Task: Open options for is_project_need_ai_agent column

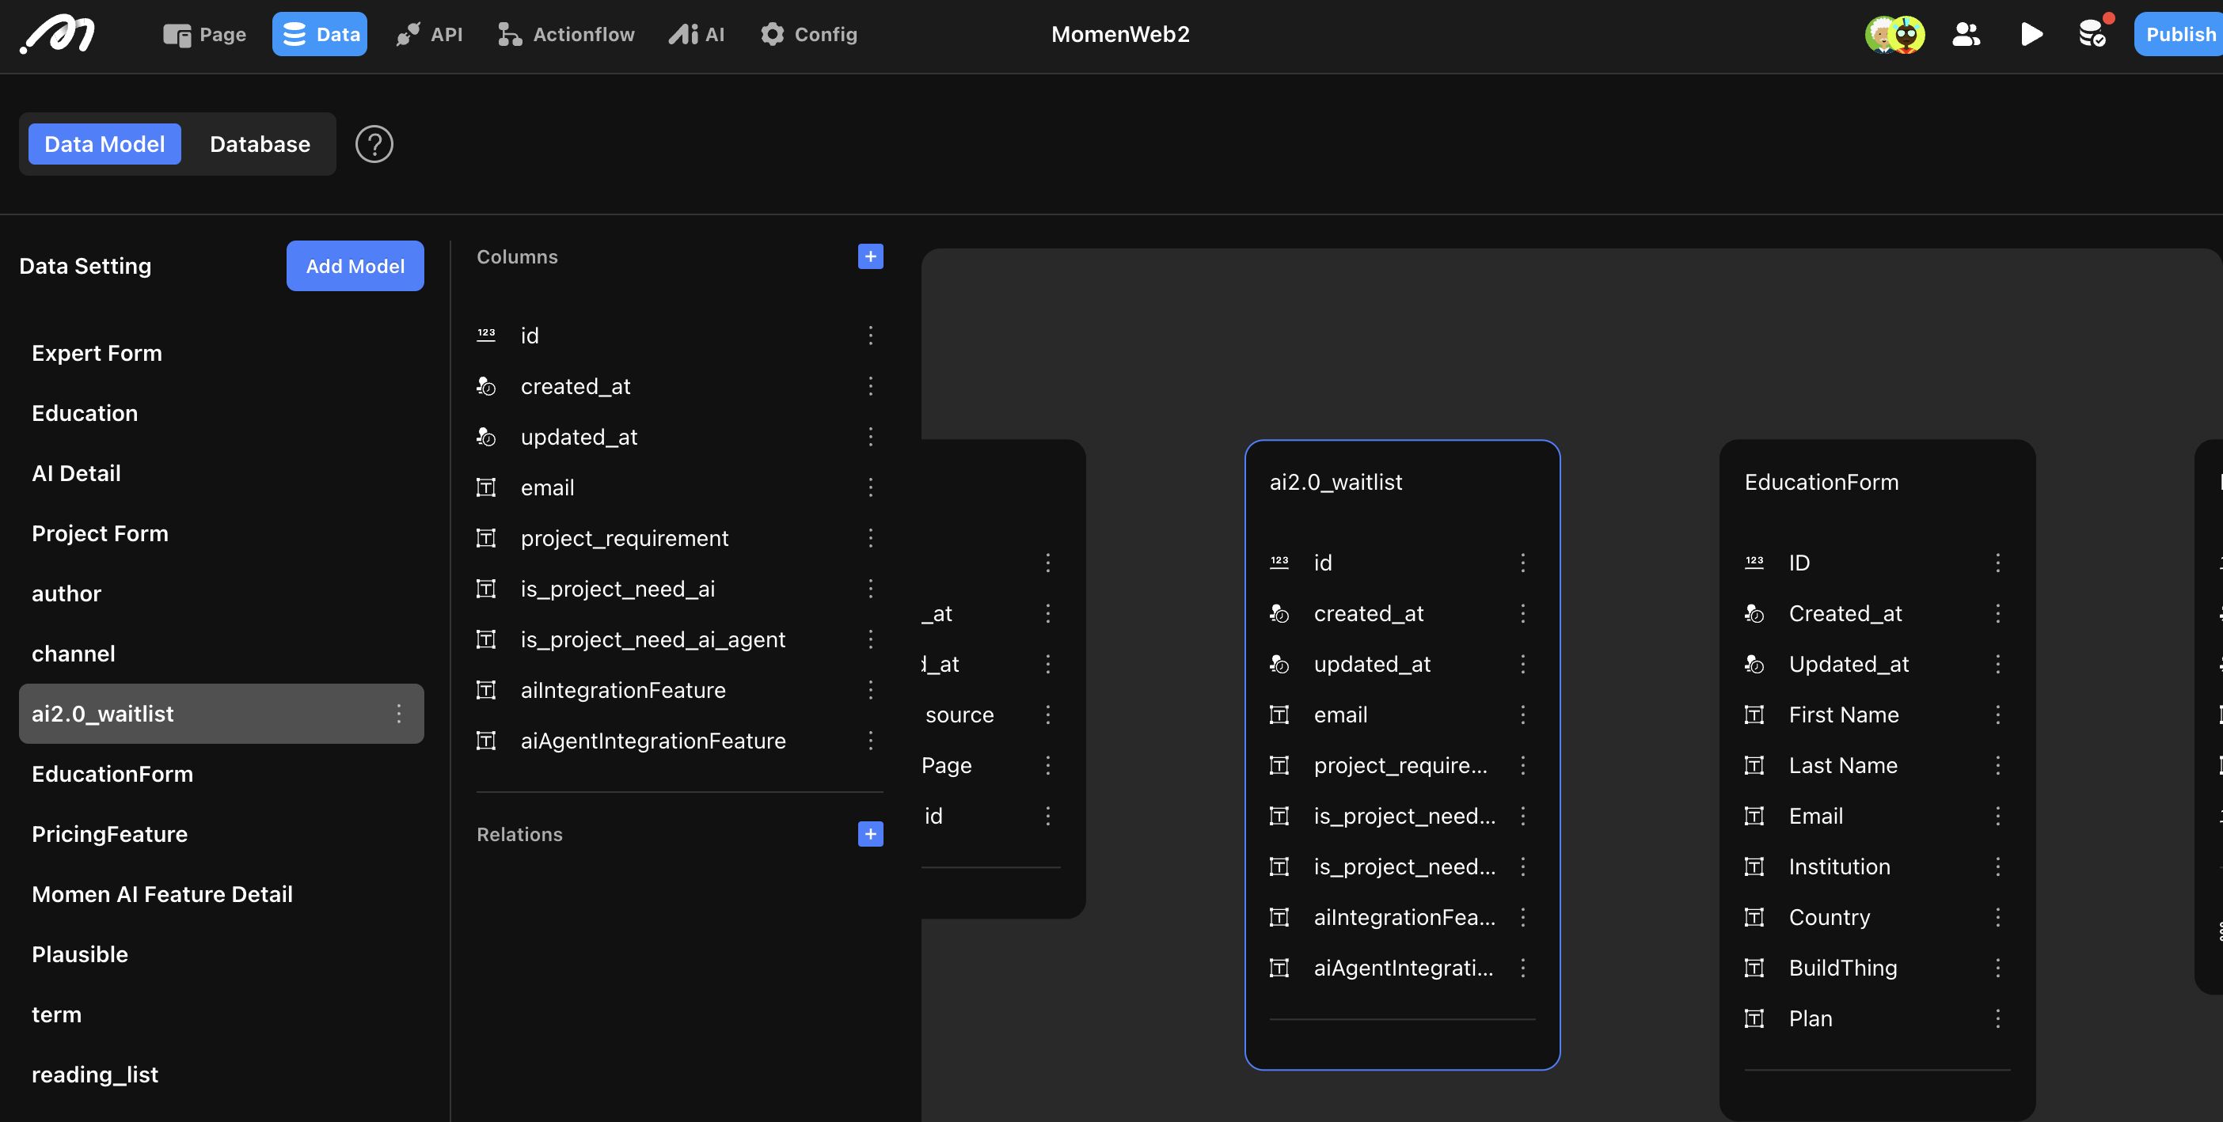Action: (870, 639)
